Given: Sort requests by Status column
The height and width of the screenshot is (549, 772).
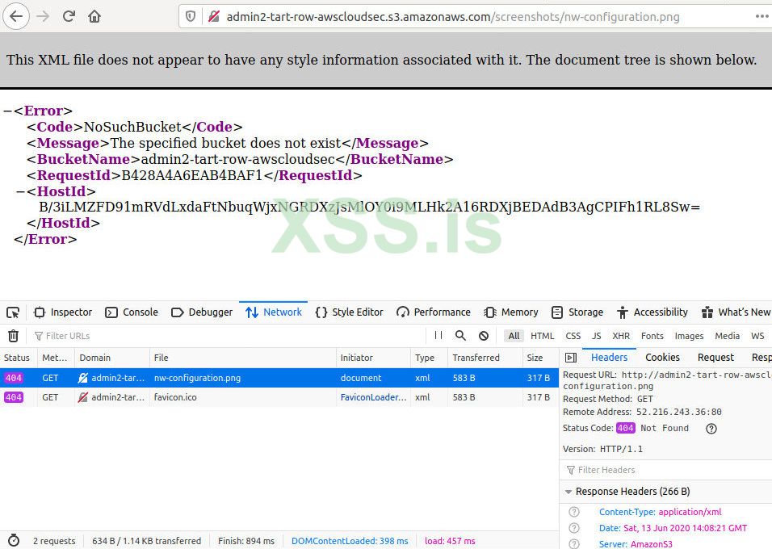Looking at the screenshot, I should 17,358.
